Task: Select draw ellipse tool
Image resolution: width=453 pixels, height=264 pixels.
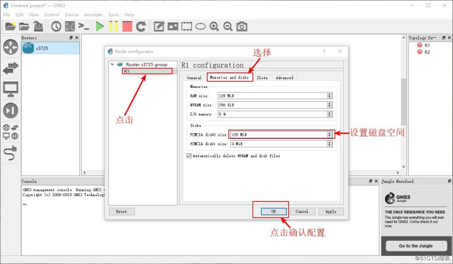Action: [200, 26]
